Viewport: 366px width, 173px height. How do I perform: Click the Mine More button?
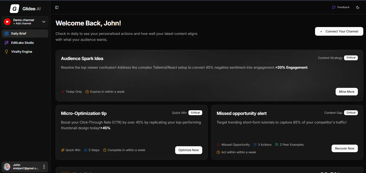[x=347, y=92]
